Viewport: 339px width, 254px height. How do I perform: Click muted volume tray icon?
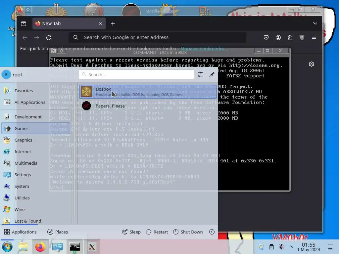281,247
